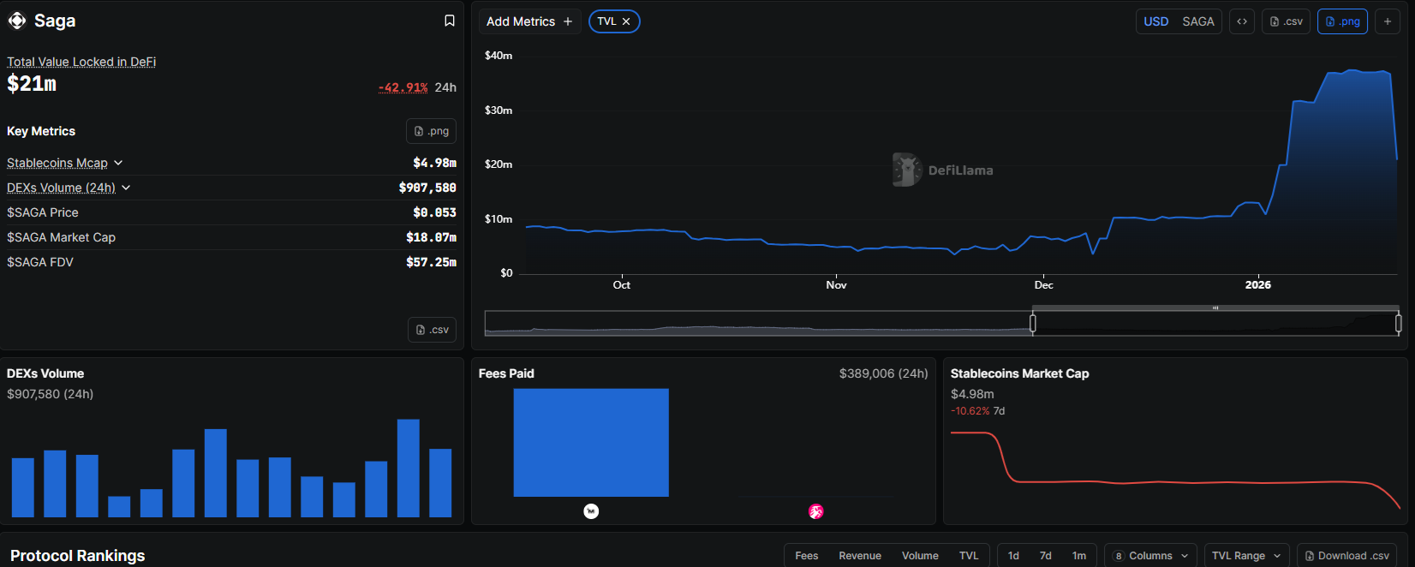
Task: Select the $SAGA Market Cap row
Action: coord(231,237)
